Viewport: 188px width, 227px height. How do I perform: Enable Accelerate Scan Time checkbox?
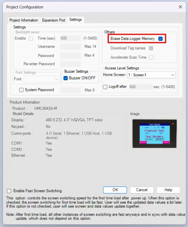point(151,57)
